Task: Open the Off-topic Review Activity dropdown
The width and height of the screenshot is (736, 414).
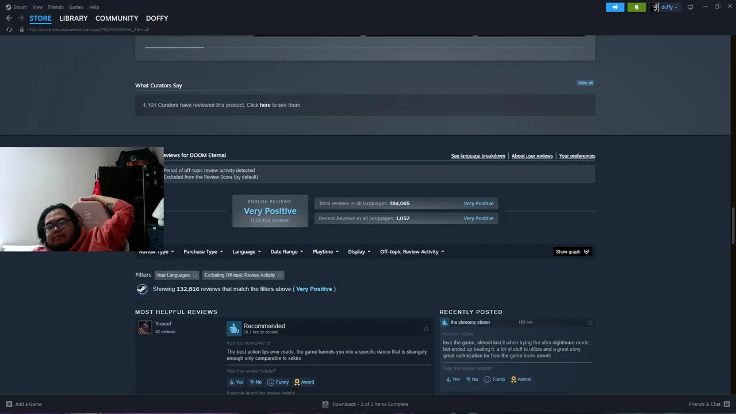Action: (412, 252)
